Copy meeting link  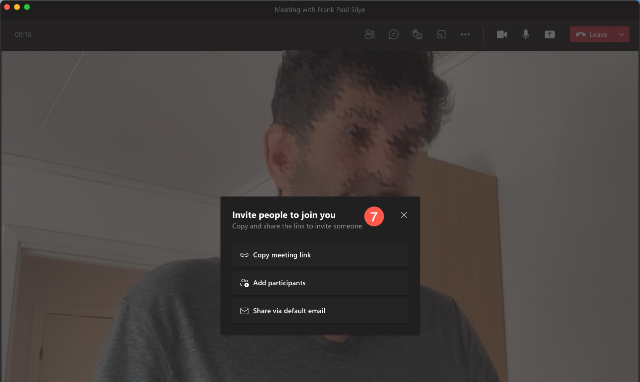[320, 255]
